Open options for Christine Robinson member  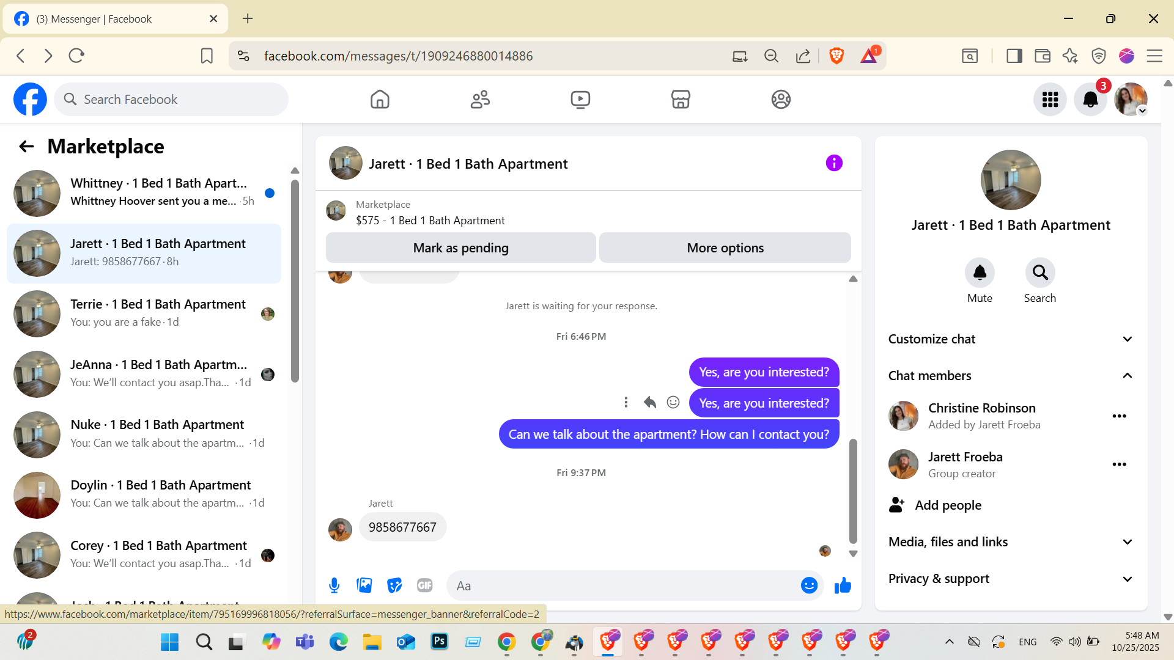coord(1119,416)
